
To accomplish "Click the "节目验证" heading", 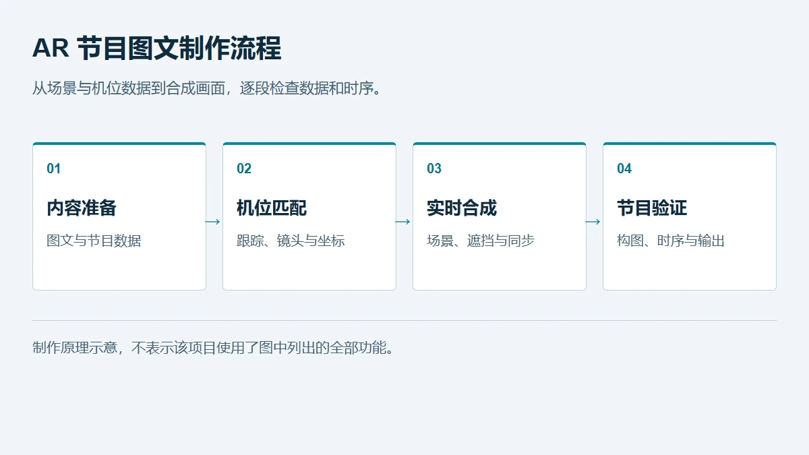I will [652, 208].
